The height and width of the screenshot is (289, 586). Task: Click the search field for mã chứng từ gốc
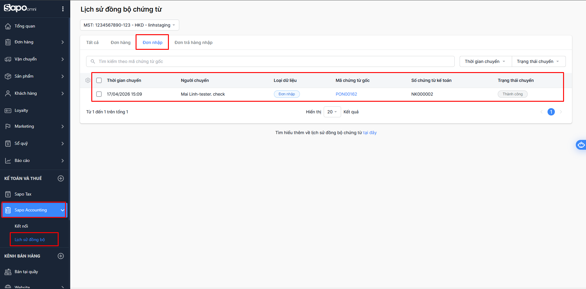(x=270, y=61)
